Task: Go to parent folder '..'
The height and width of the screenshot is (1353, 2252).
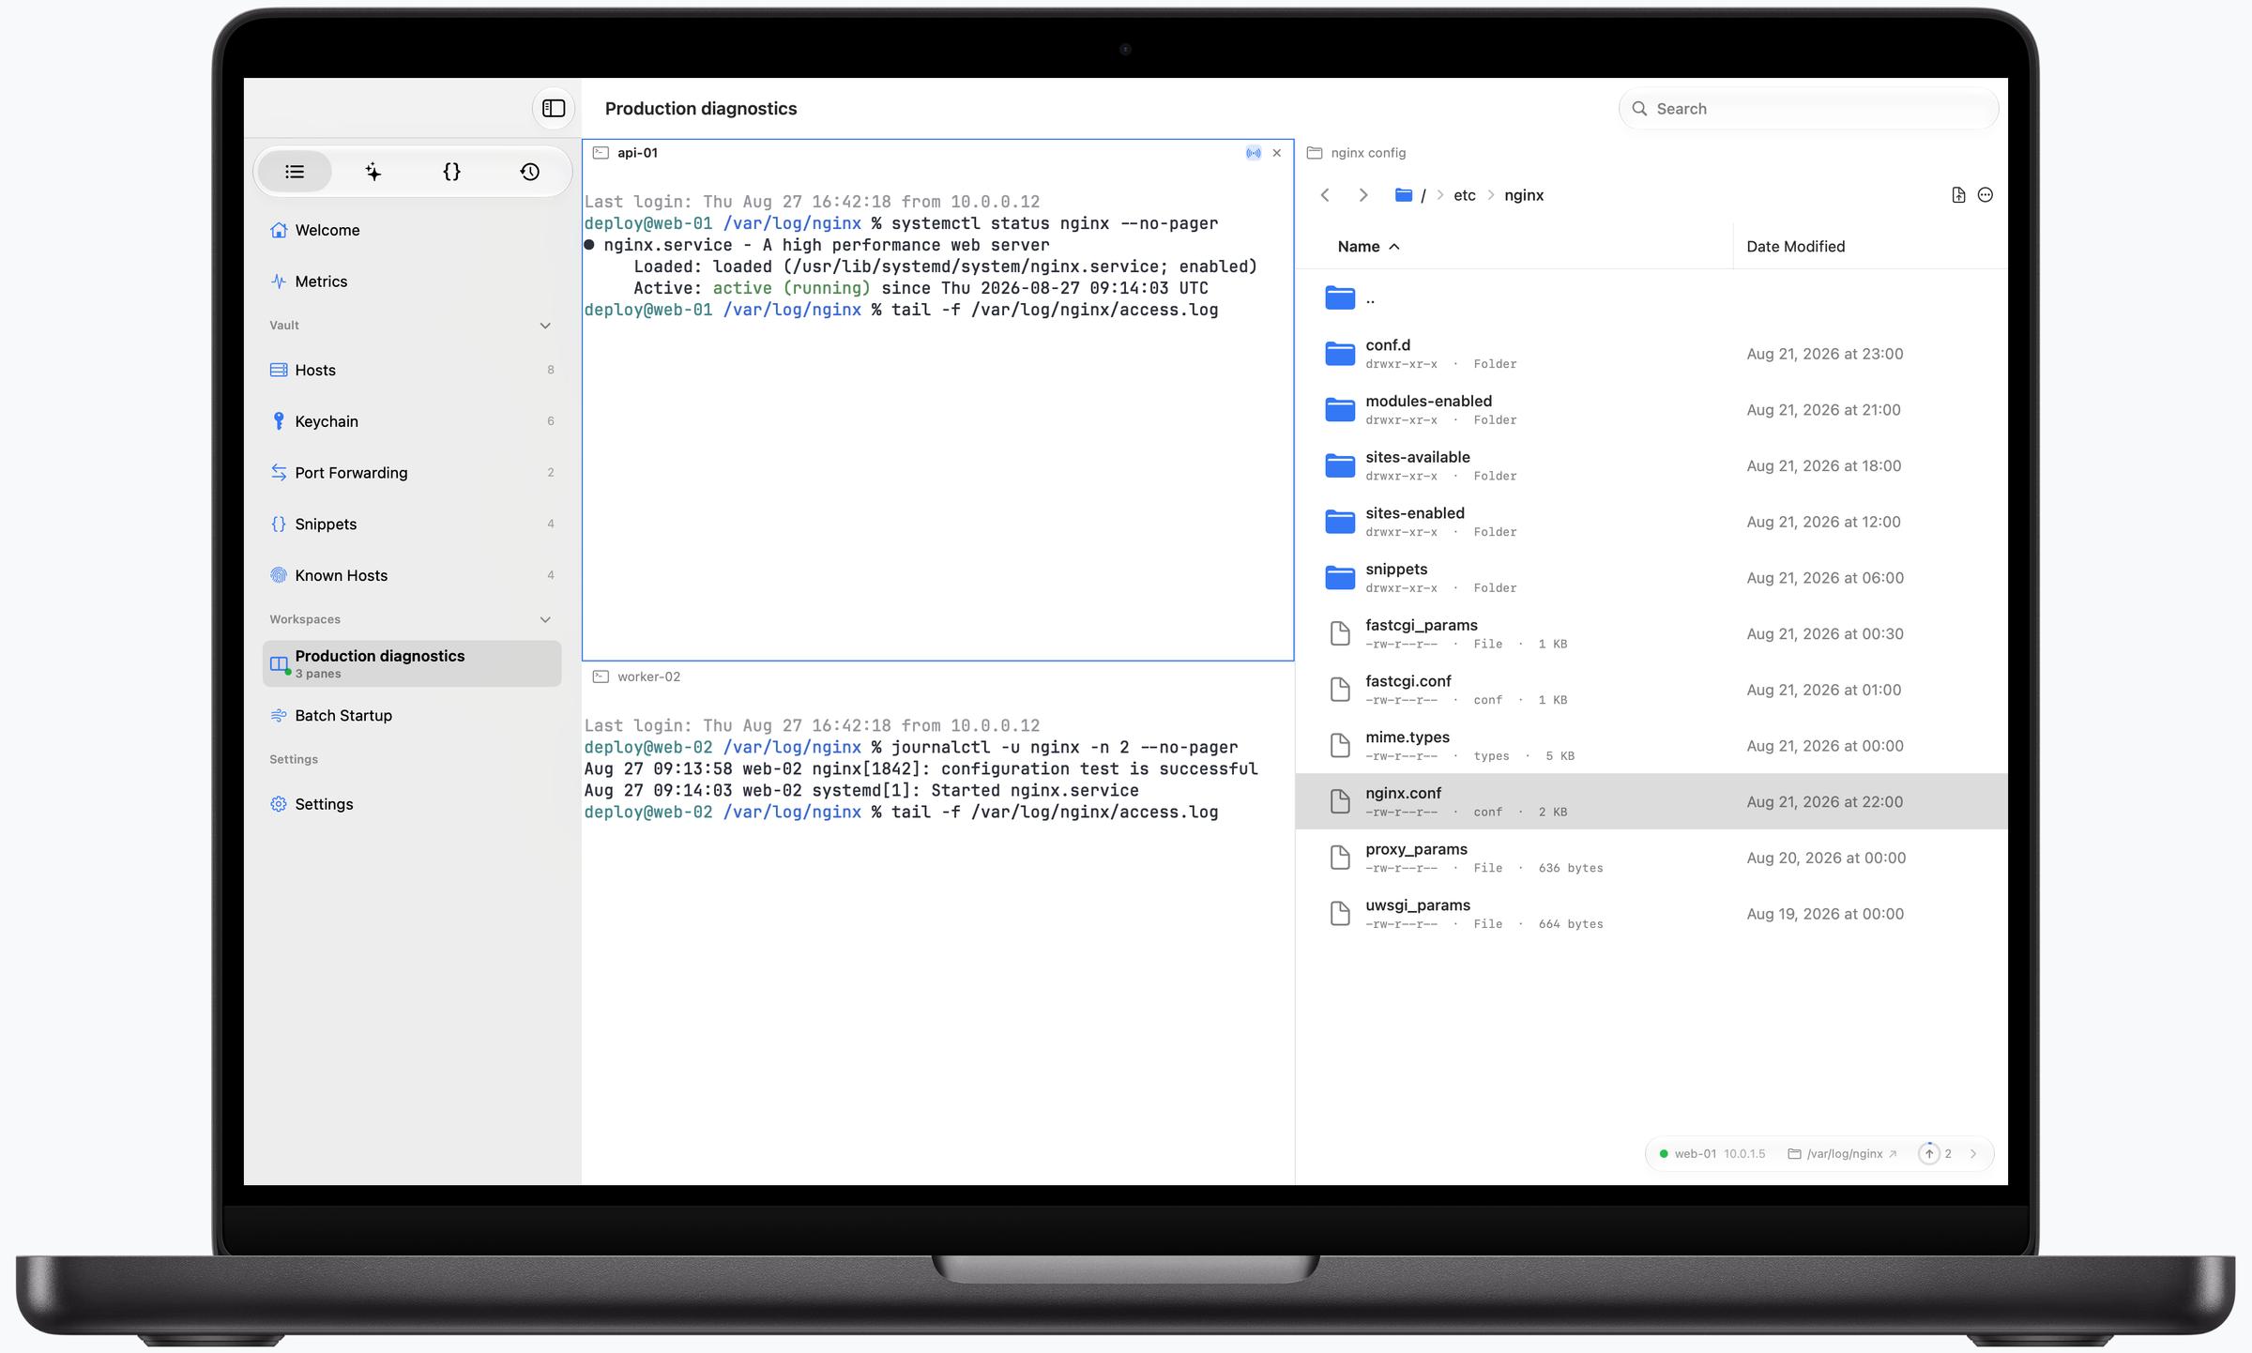Action: [x=1651, y=298]
